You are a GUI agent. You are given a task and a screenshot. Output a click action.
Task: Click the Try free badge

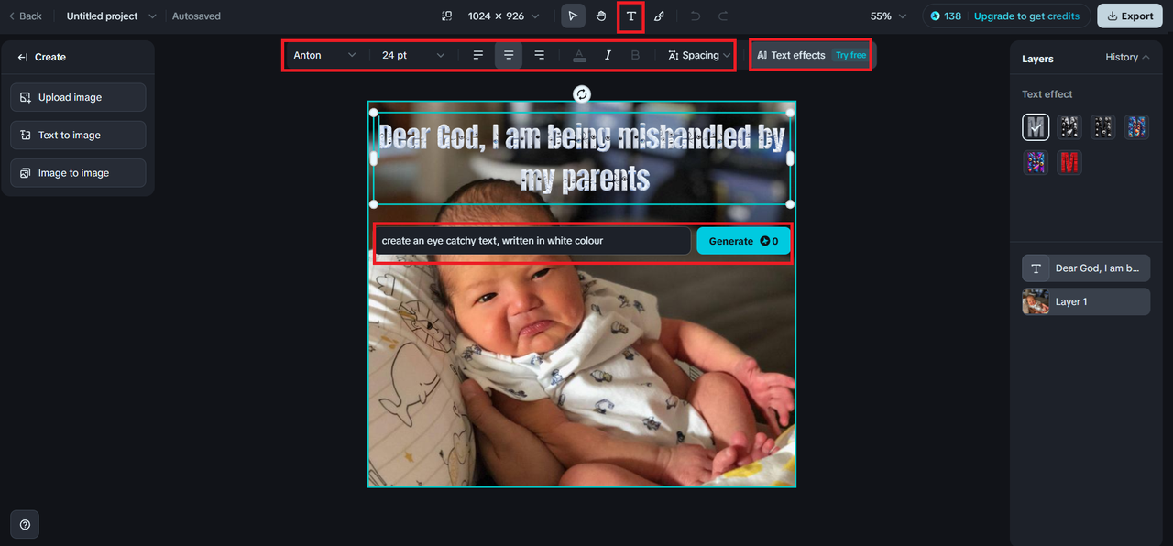[x=850, y=55]
